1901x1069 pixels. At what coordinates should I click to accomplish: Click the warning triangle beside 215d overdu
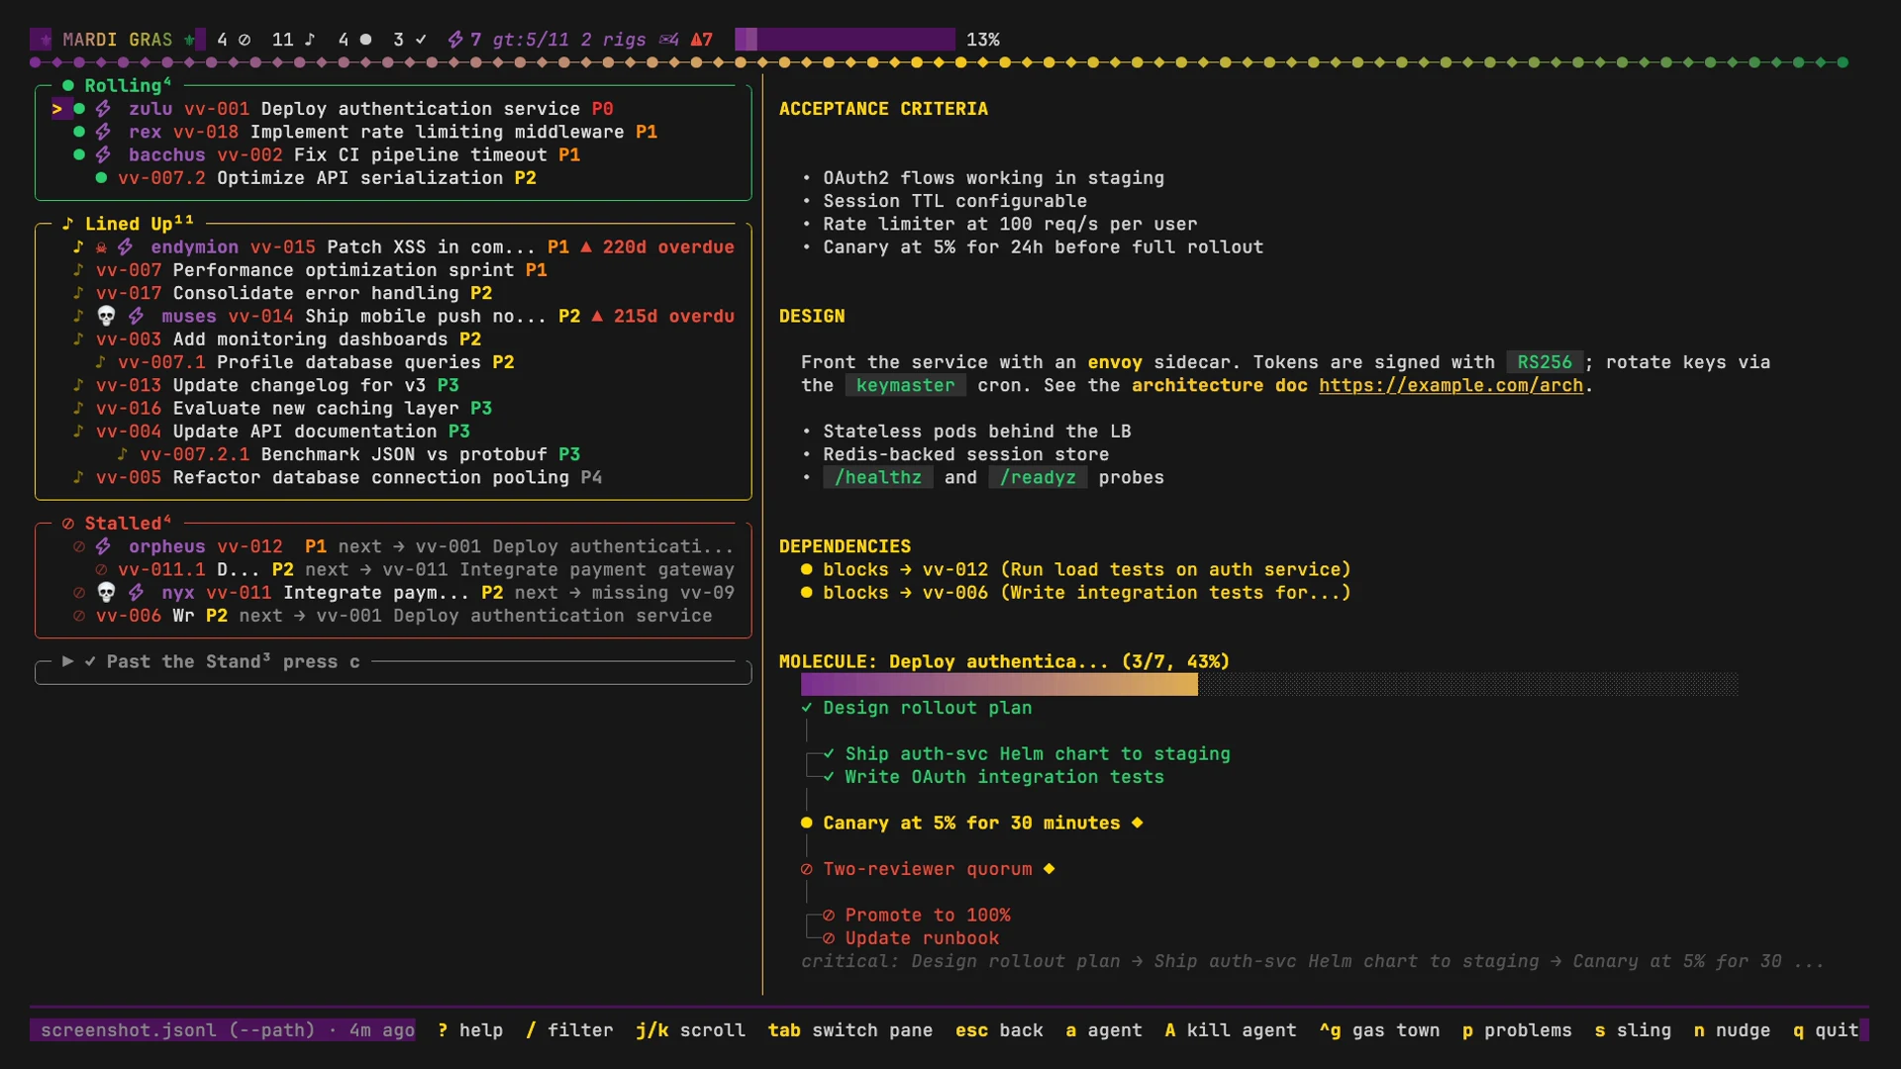coord(597,316)
